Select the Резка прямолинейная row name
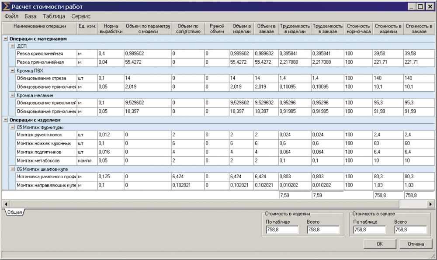 [46, 62]
